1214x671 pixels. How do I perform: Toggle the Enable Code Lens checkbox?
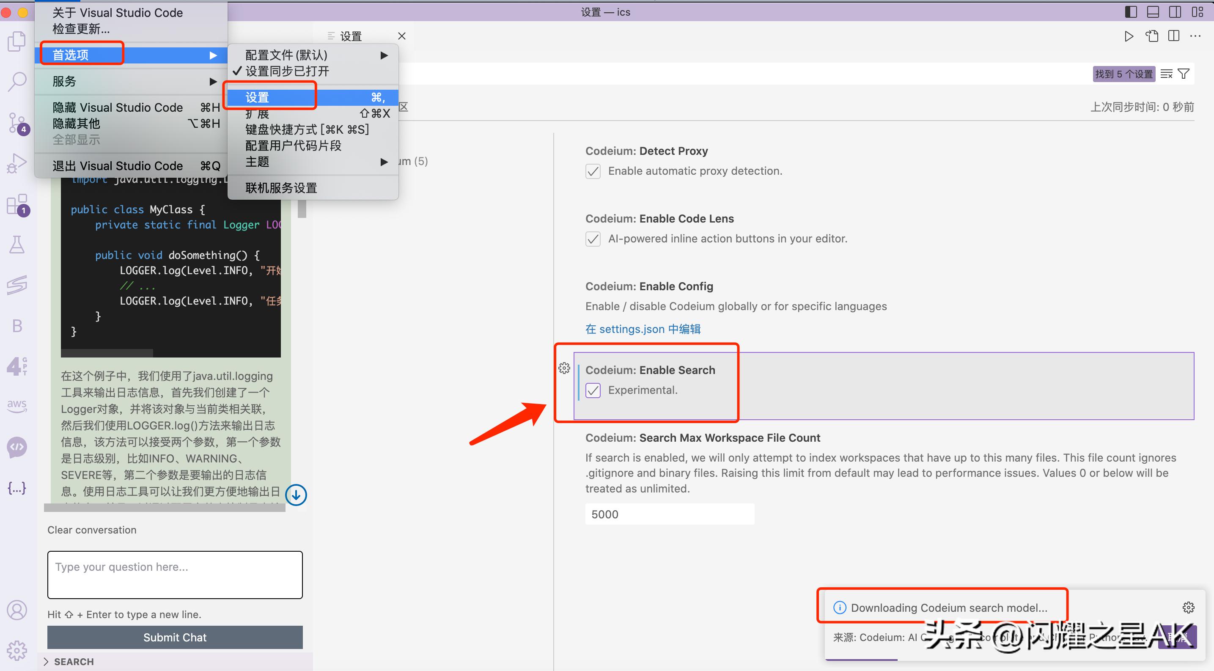pos(593,239)
